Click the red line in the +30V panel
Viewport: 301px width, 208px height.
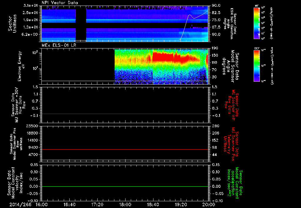125,114
